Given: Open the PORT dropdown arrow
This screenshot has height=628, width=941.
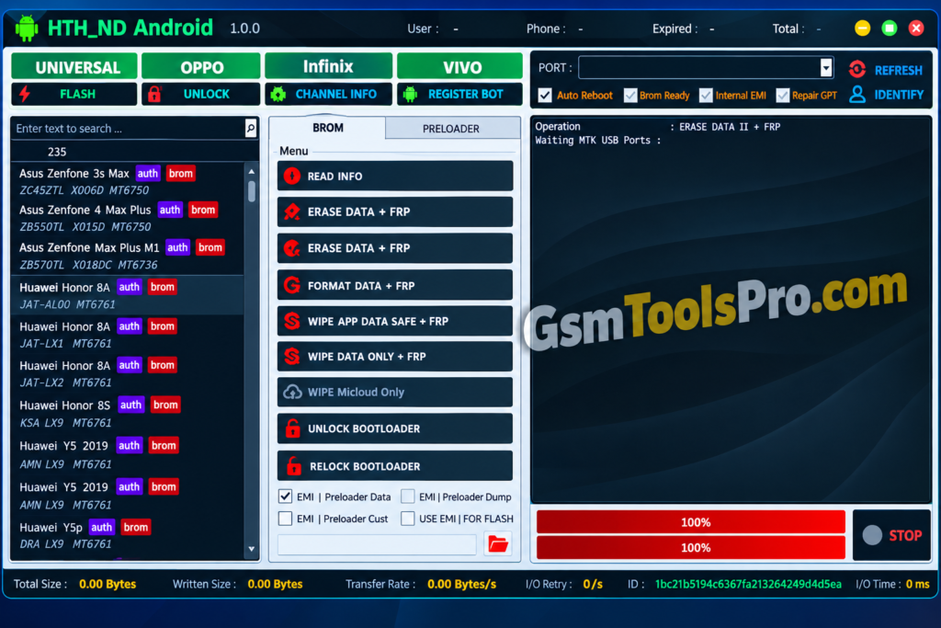Looking at the screenshot, I should 826,68.
